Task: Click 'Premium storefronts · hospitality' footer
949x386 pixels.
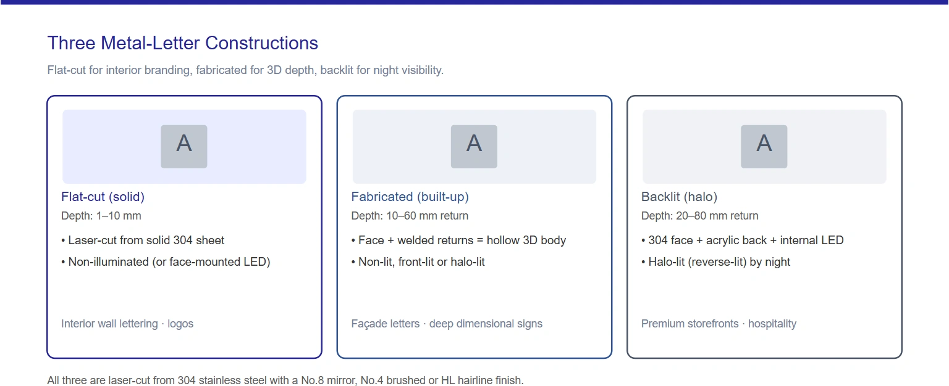Action: (719, 324)
